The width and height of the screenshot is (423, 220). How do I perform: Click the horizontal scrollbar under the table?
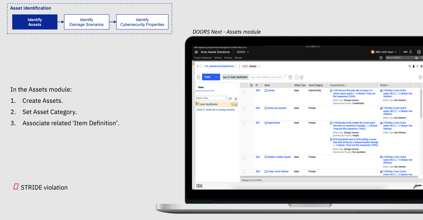(329, 177)
